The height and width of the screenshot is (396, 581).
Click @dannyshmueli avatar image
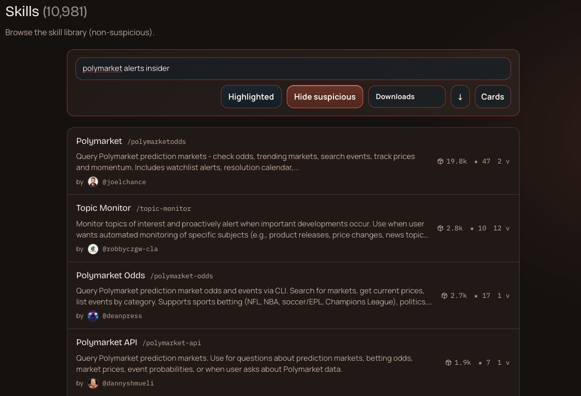[93, 383]
